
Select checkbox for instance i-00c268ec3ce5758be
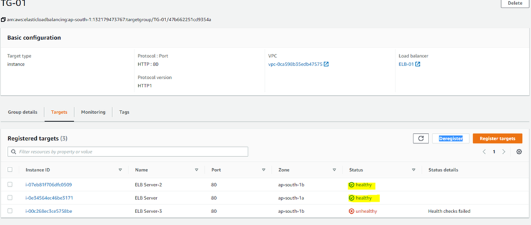point(10,211)
